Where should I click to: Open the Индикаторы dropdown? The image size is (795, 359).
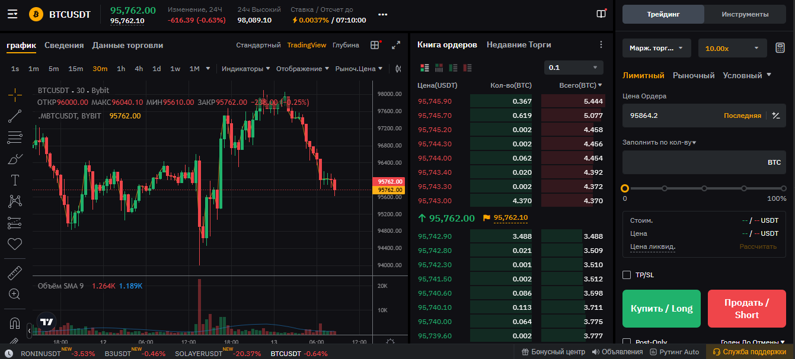pos(246,69)
